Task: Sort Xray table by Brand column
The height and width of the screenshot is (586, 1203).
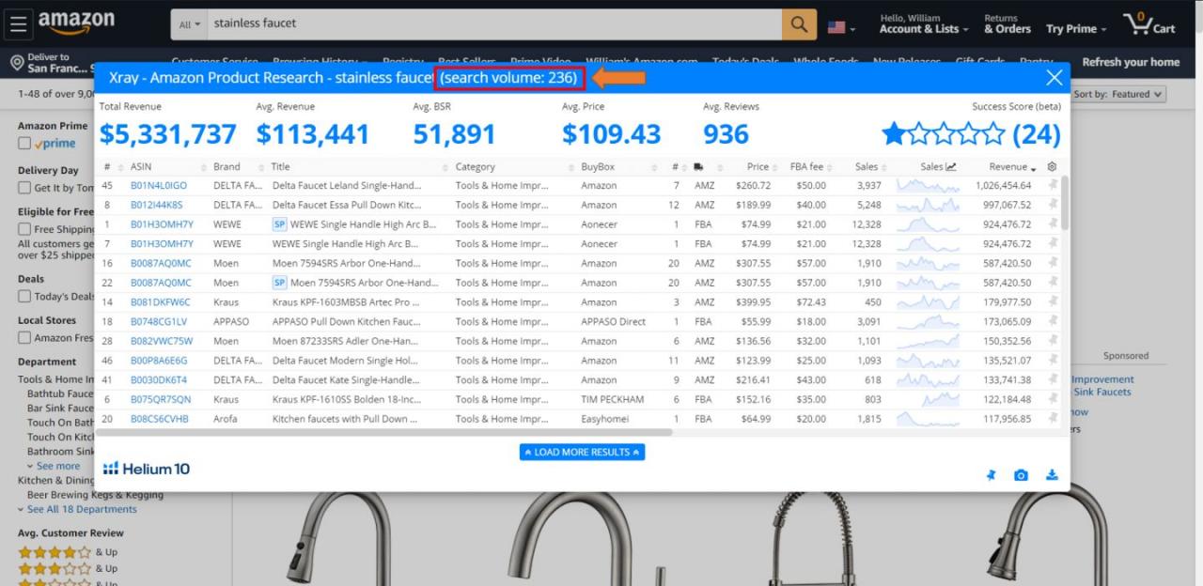Action: (x=227, y=167)
